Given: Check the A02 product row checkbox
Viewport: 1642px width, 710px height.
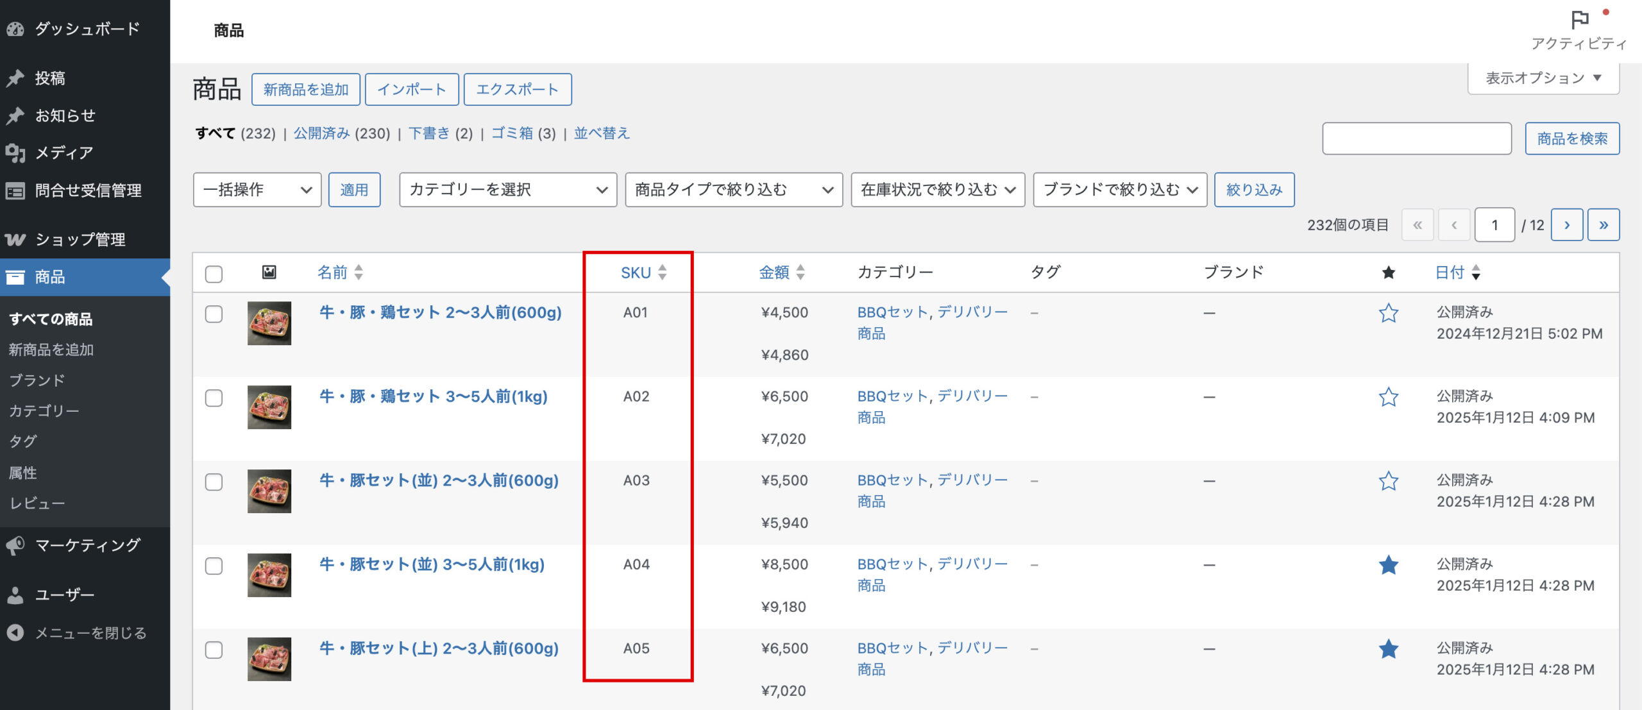Looking at the screenshot, I should pos(214,398).
